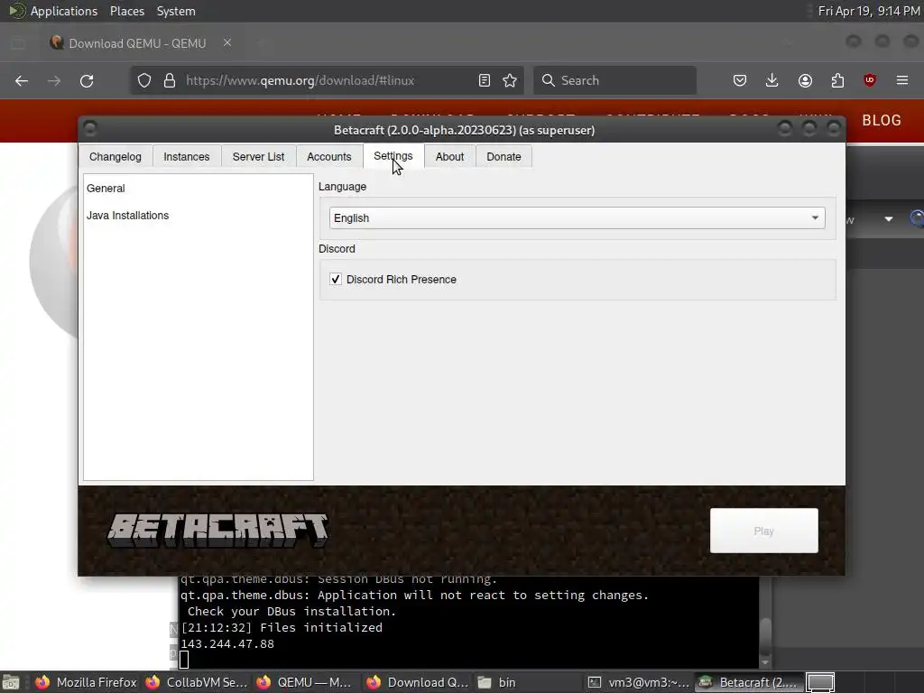Select the Settings tab
Screen dimensions: 924x693
393,156
